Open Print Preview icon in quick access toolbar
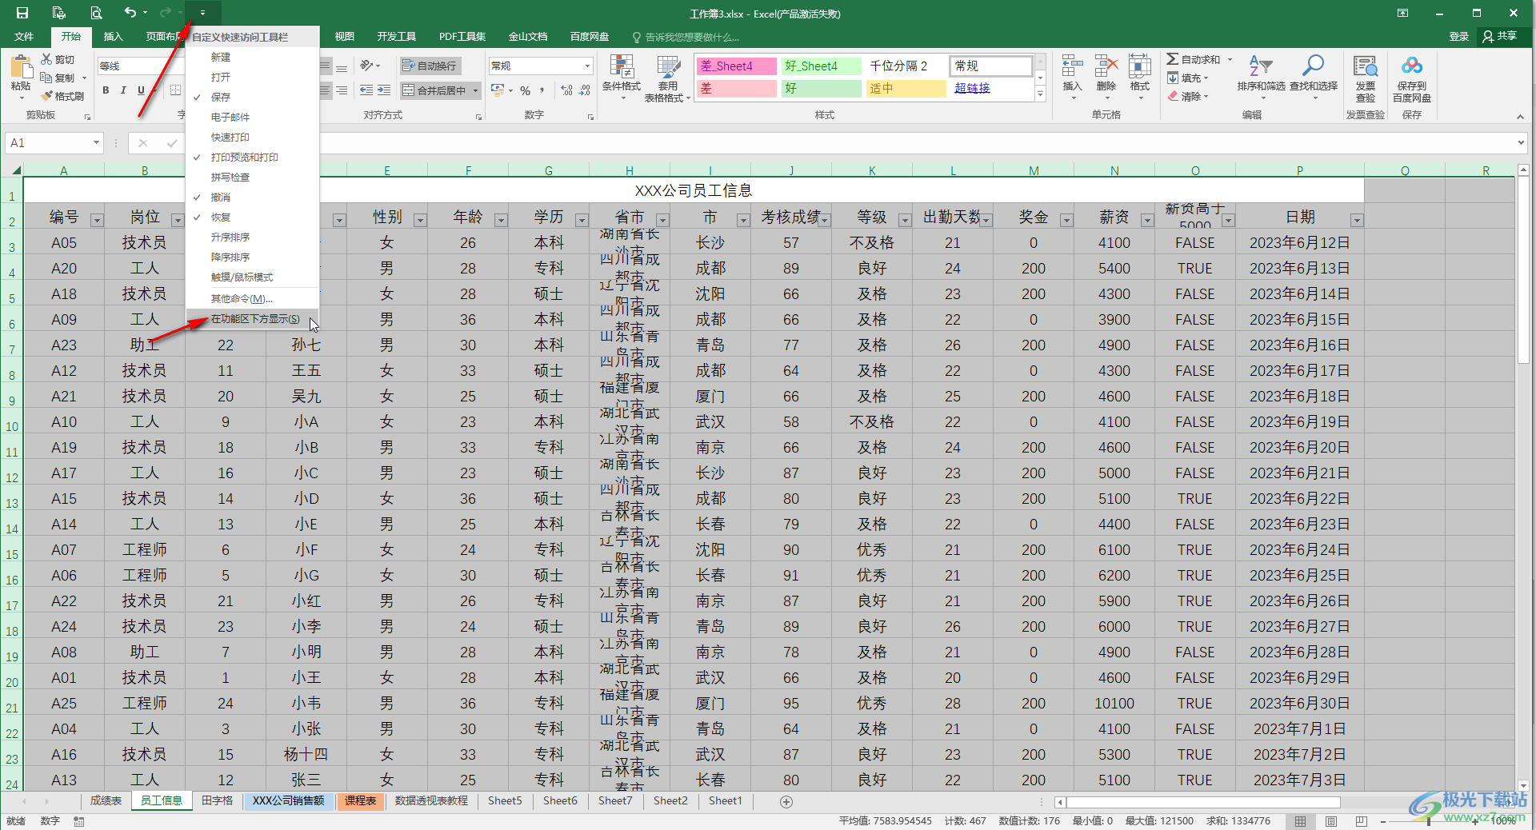This screenshot has height=830, width=1536. point(95,13)
